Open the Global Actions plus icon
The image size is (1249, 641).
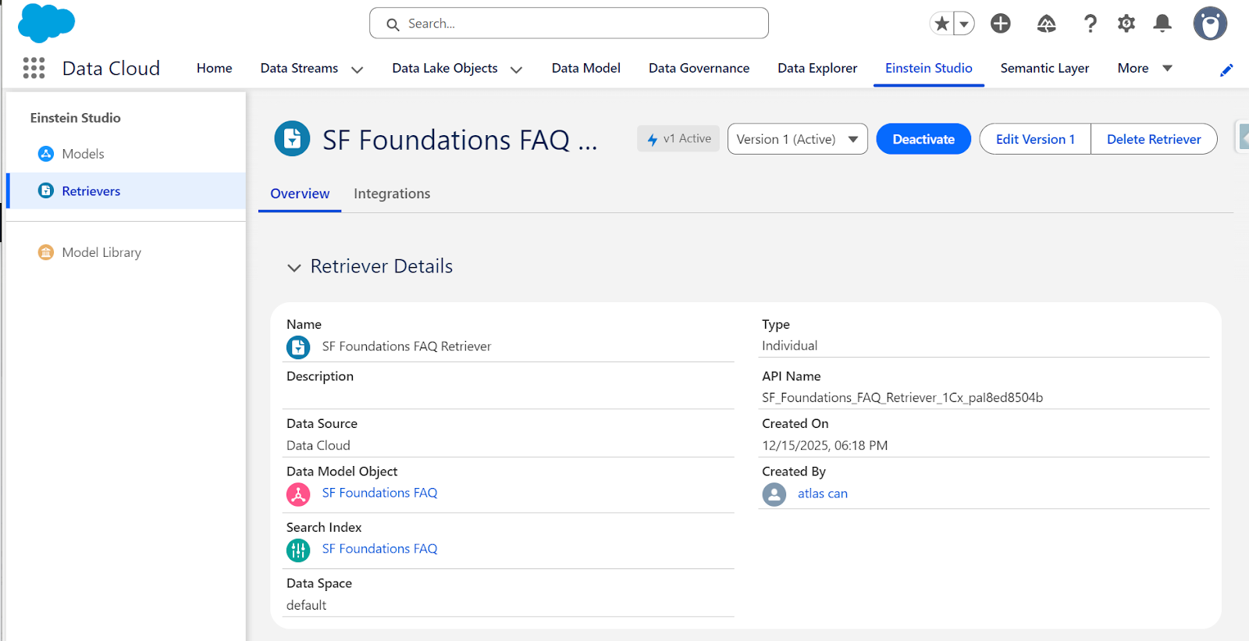coord(1000,24)
